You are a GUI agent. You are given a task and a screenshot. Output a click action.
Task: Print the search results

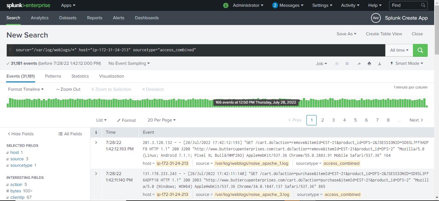coord(369,63)
